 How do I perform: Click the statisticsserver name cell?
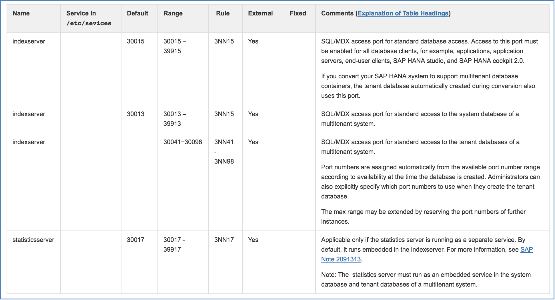[33, 240]
